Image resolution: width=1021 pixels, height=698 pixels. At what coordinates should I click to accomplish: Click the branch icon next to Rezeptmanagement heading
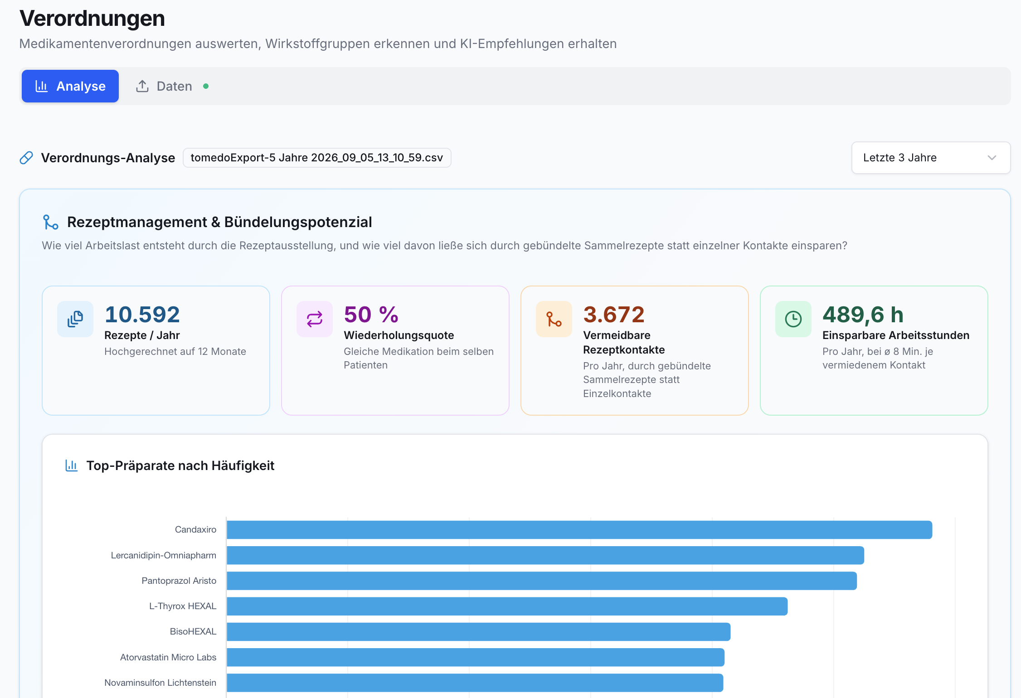point(51,222)
